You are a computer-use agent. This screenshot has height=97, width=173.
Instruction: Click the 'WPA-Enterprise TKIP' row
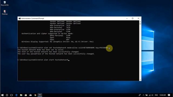(x=60, y=26)
